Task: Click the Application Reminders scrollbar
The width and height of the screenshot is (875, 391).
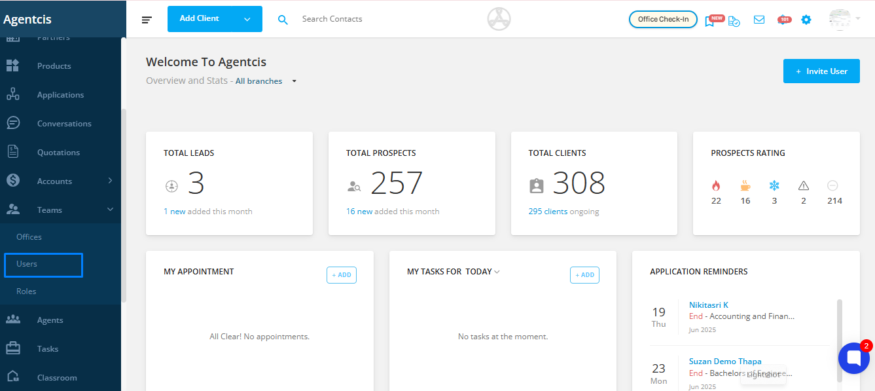Action: pyautogui.click(x=840, y=341)
